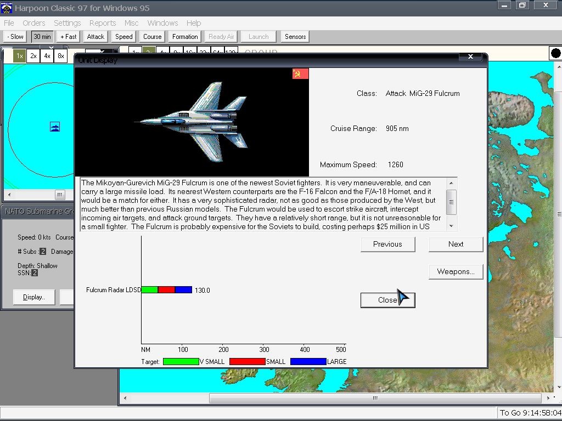Click the Sensors toolbar button
Screen dimensions: 562x421
point(295,37)
